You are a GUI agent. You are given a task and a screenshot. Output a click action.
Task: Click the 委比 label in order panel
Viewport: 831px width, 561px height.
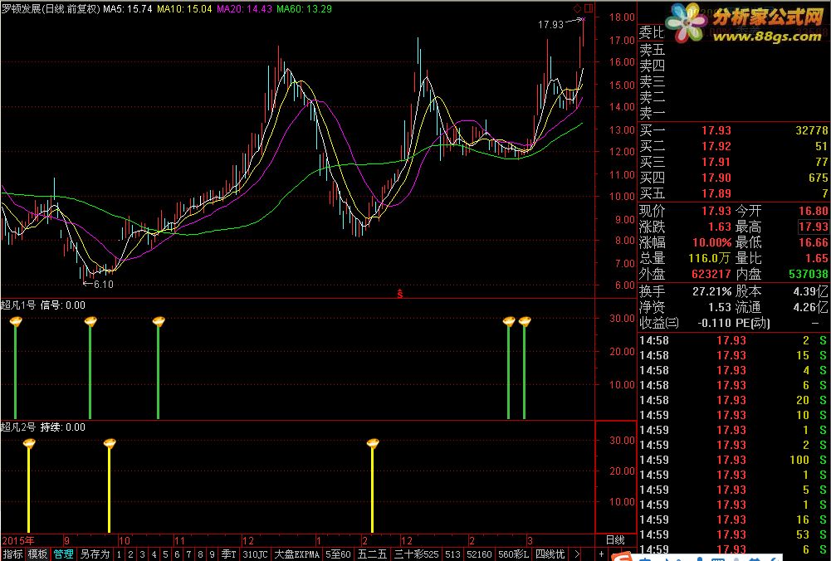pyautogui.click(x=652, y=32)
